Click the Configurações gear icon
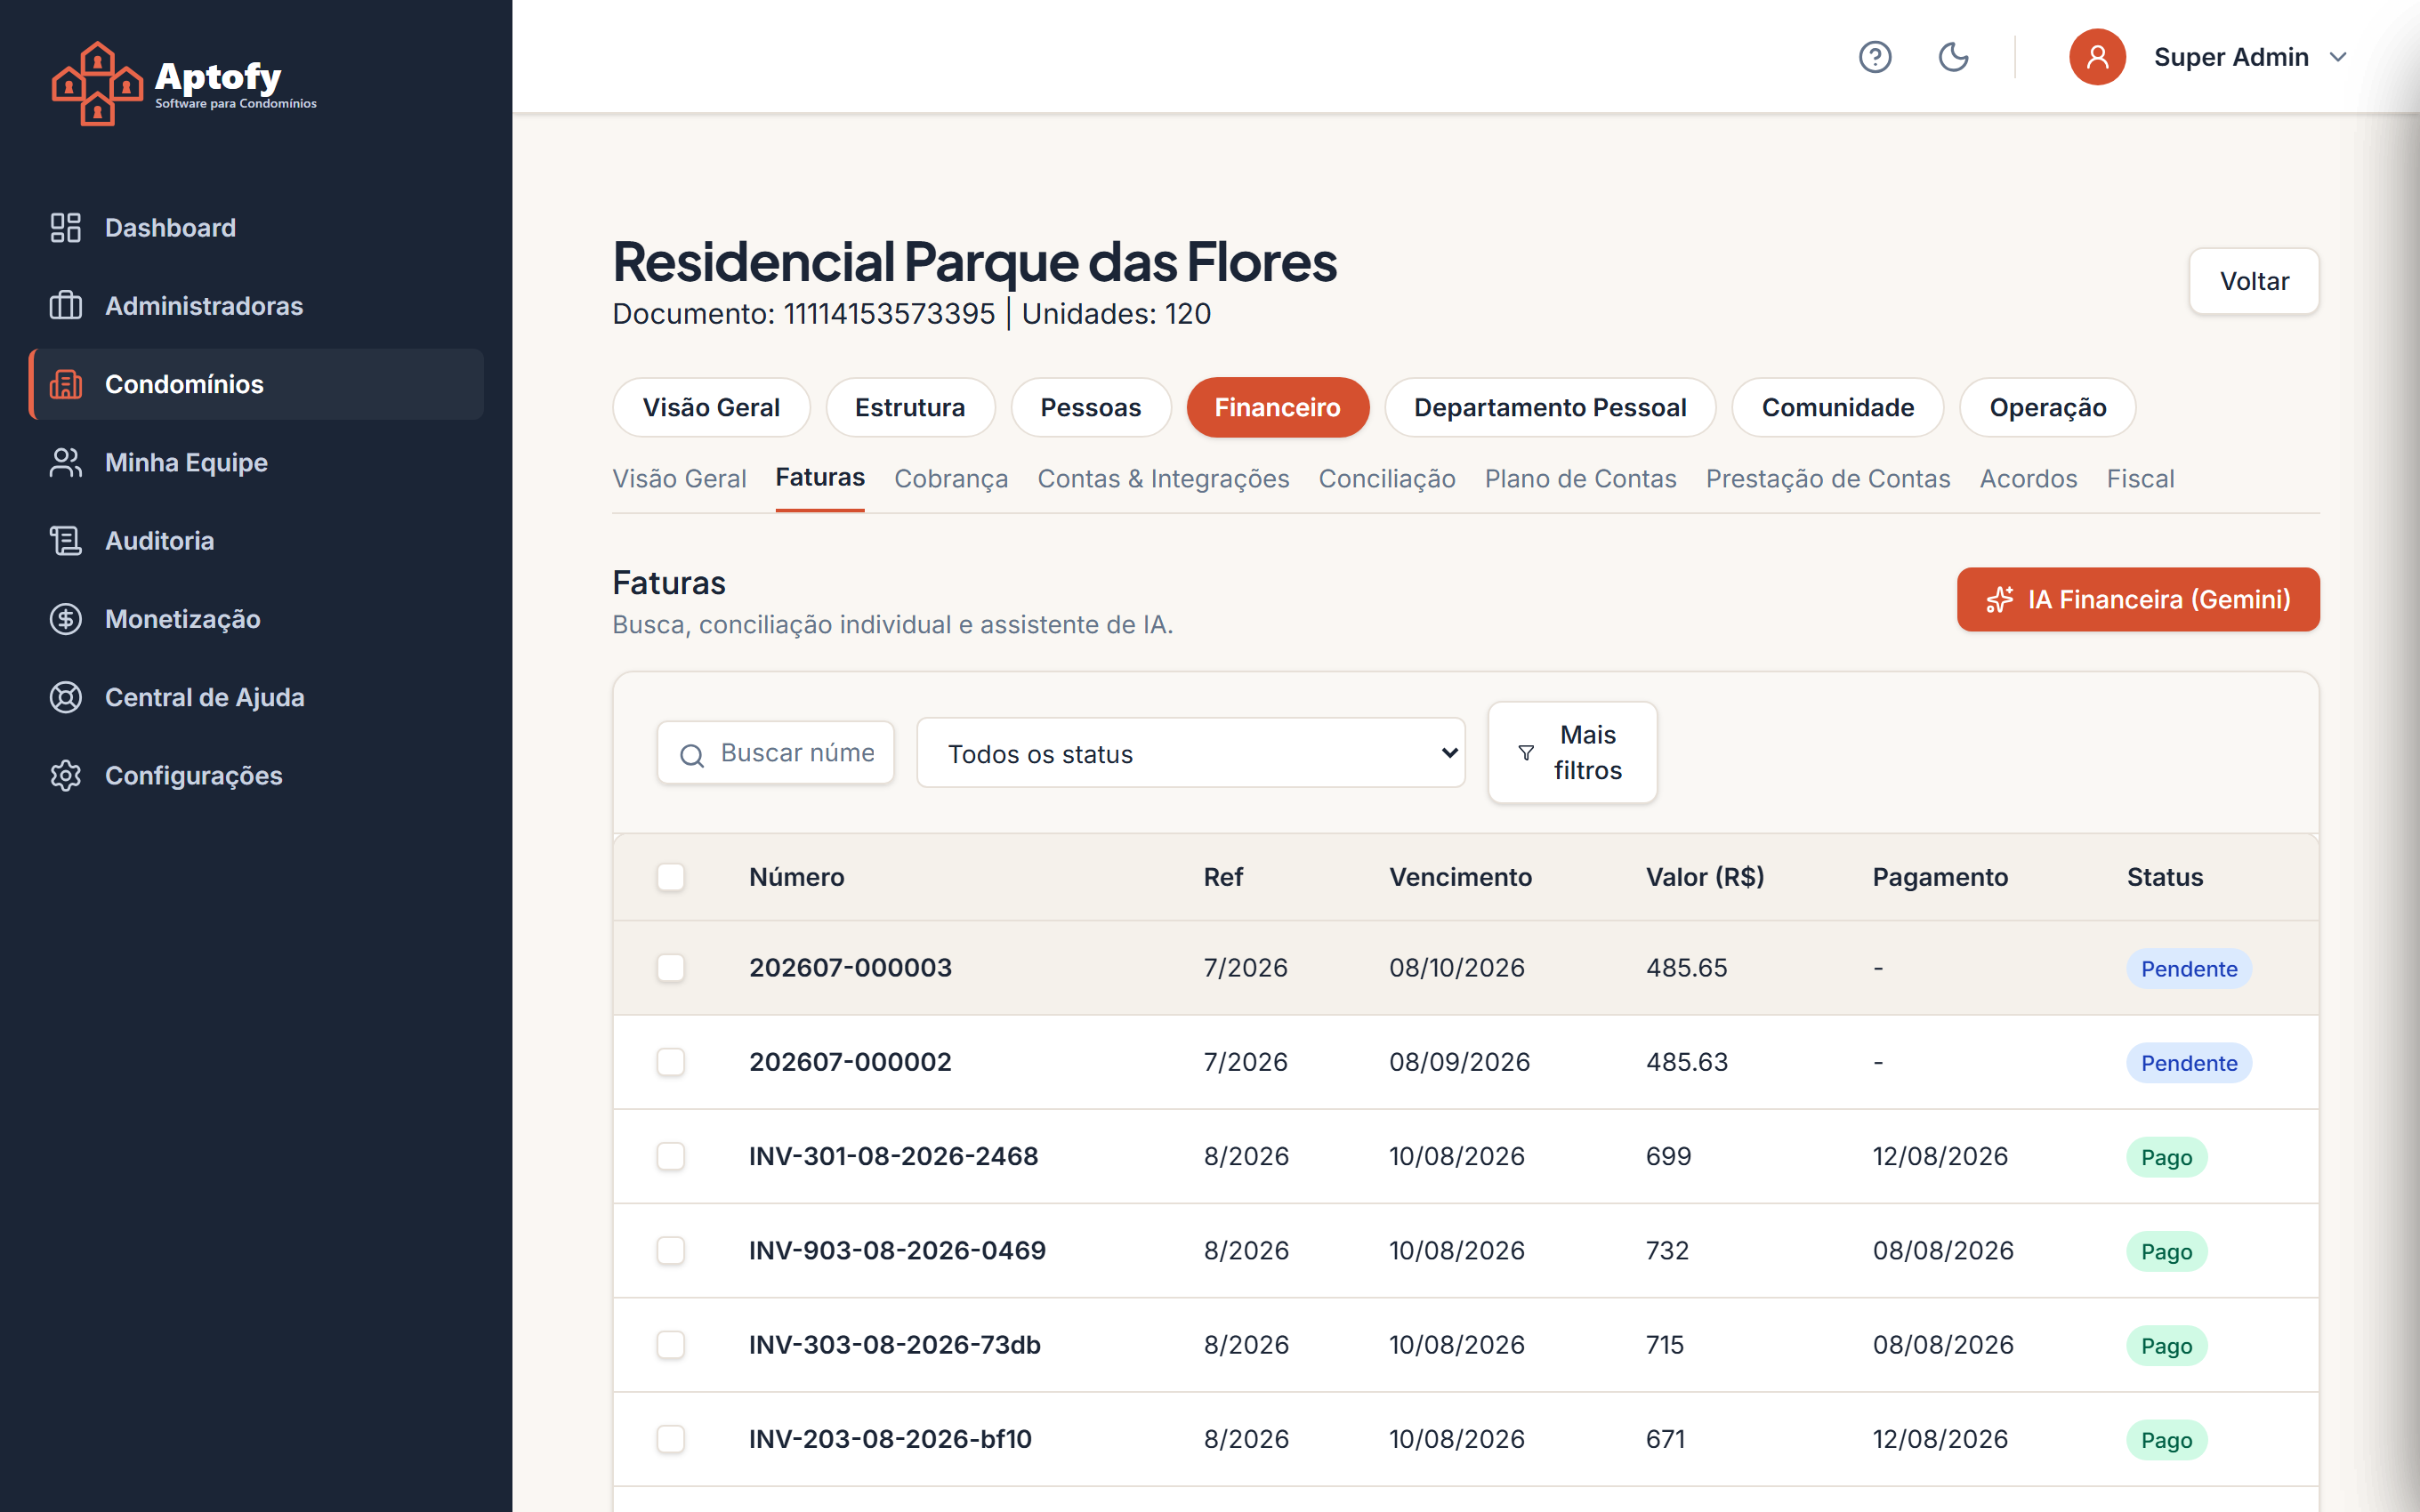2420x1512 pixels. click(66, 775)
